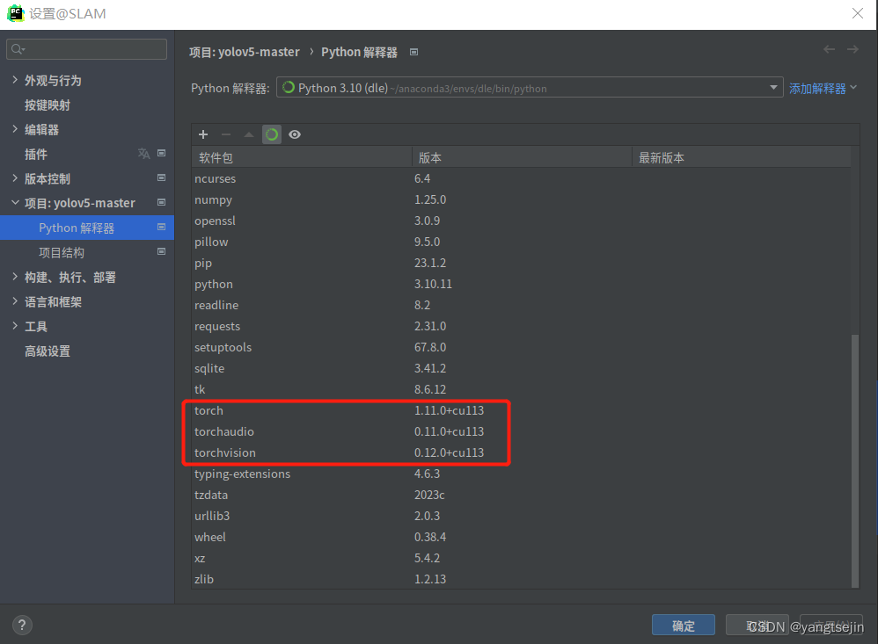
Task: Open the 添加解释器 dropdown link
Action: pyautogui.click(x=823, y=89)
